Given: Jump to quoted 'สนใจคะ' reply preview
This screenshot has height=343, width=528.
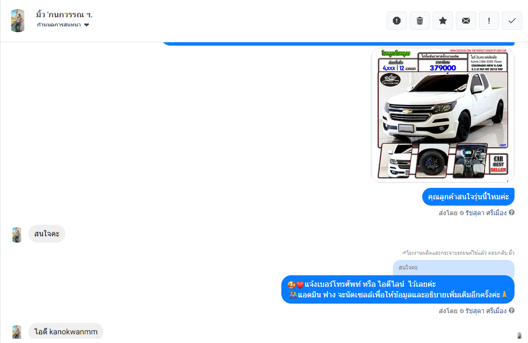Looking at the screenshot, I should tap(453, 268).
